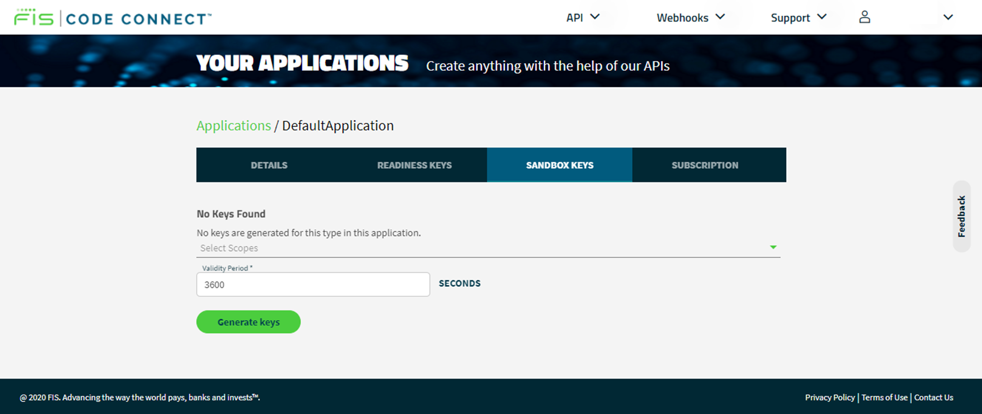This screenshot has height=414, width=982.
Task: Click the FIS Code Connect logo
Action: pyautogui.click(x=112, y=18)
